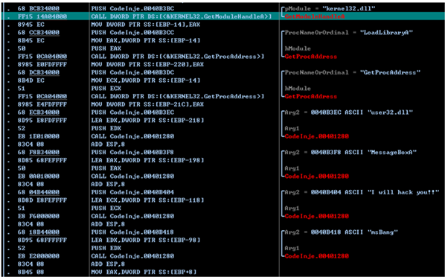Select instruction 'PUSH CodeInje.0040B3BC'
This screenshot has width=448, height=280.
(132, 9)
